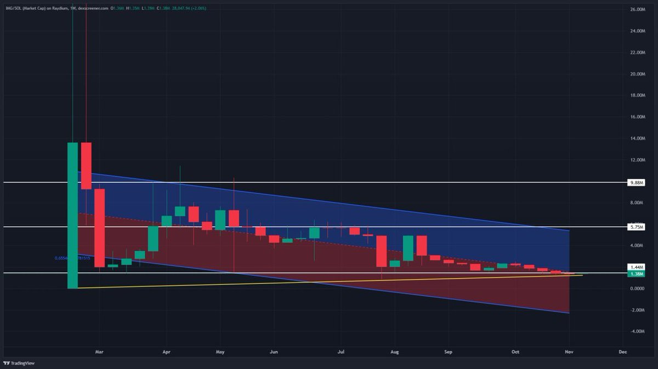658x369 pixels.
Task: Click the Jun label on time axis
Action: 274,353
